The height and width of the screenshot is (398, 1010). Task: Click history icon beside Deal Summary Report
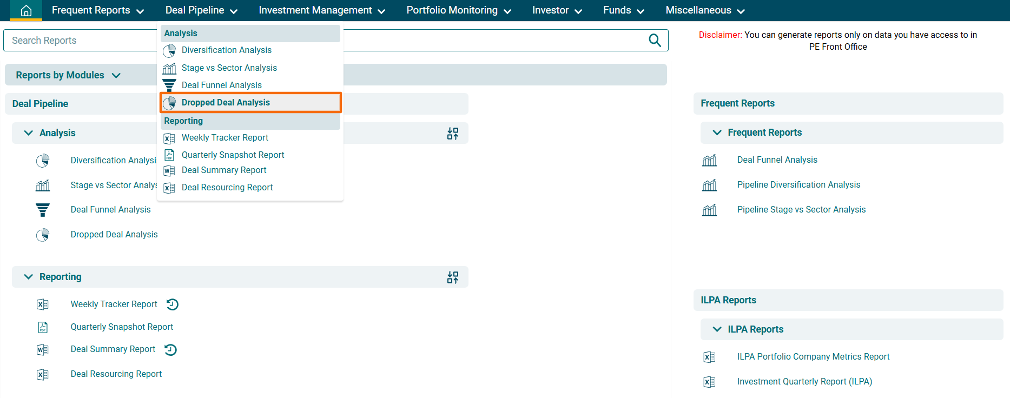170,350
